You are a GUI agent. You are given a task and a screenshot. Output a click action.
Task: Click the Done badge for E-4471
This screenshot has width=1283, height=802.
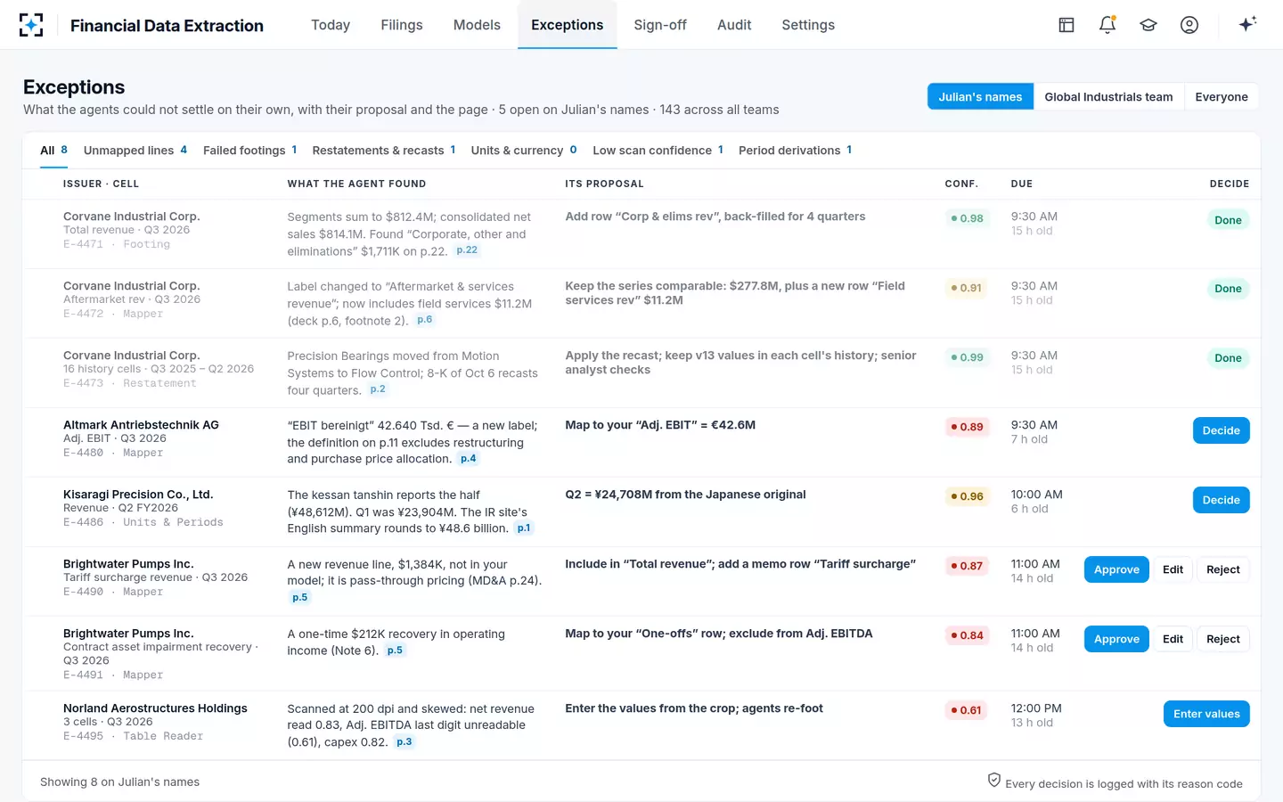pos(1228,220)
